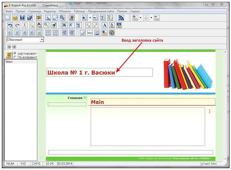Open the Проект menu

20,11
